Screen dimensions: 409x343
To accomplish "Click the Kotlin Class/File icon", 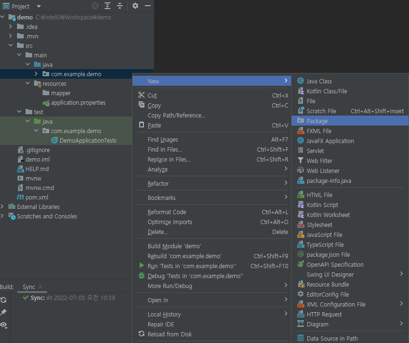I will (x=301, y=91).
